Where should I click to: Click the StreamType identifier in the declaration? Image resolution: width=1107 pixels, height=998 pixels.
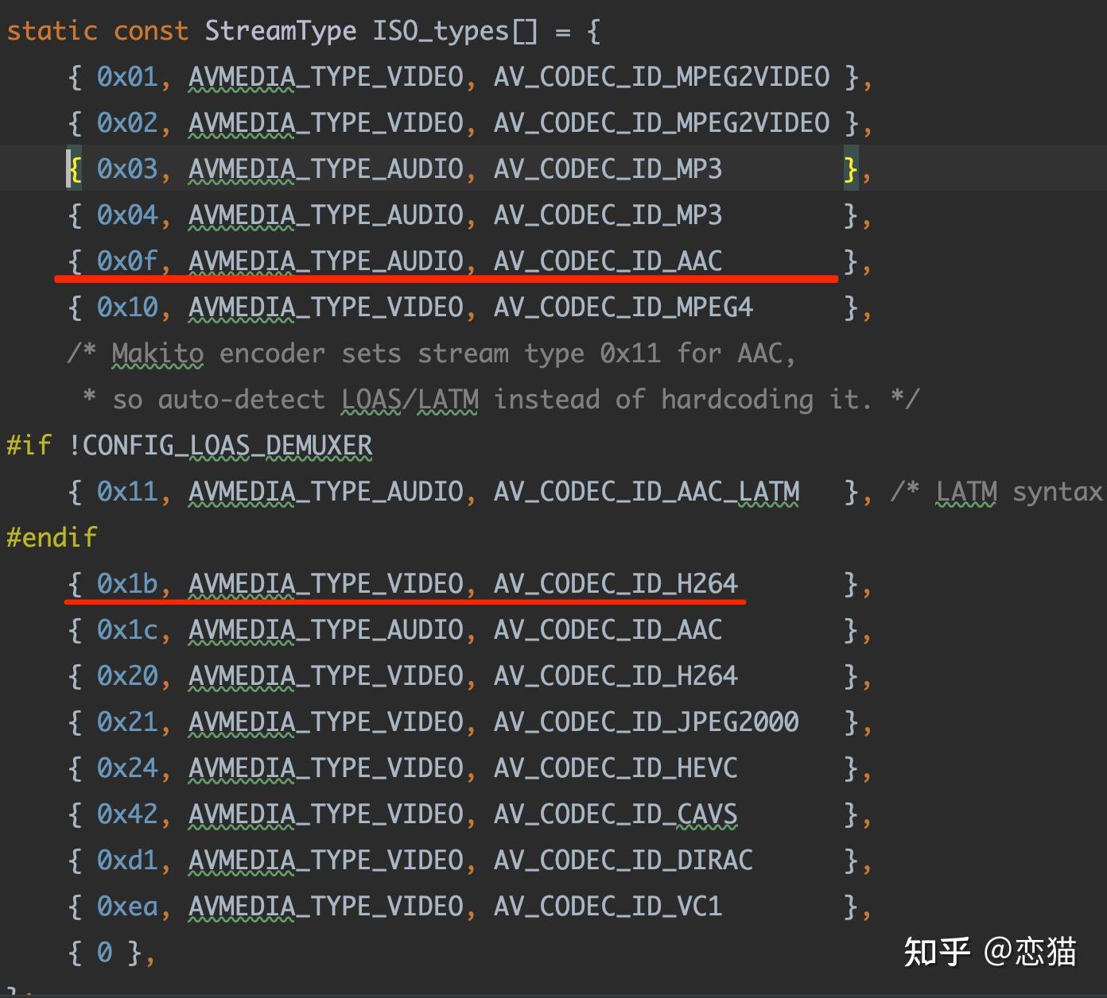point(279,30)
